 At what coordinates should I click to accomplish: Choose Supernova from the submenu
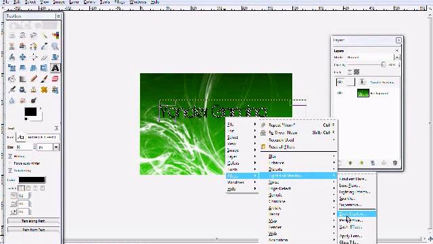(x=357, y=205)
